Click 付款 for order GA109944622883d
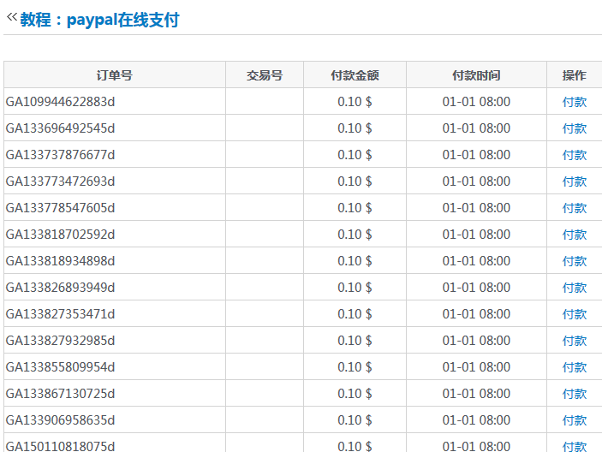 (x=575, y=102)
